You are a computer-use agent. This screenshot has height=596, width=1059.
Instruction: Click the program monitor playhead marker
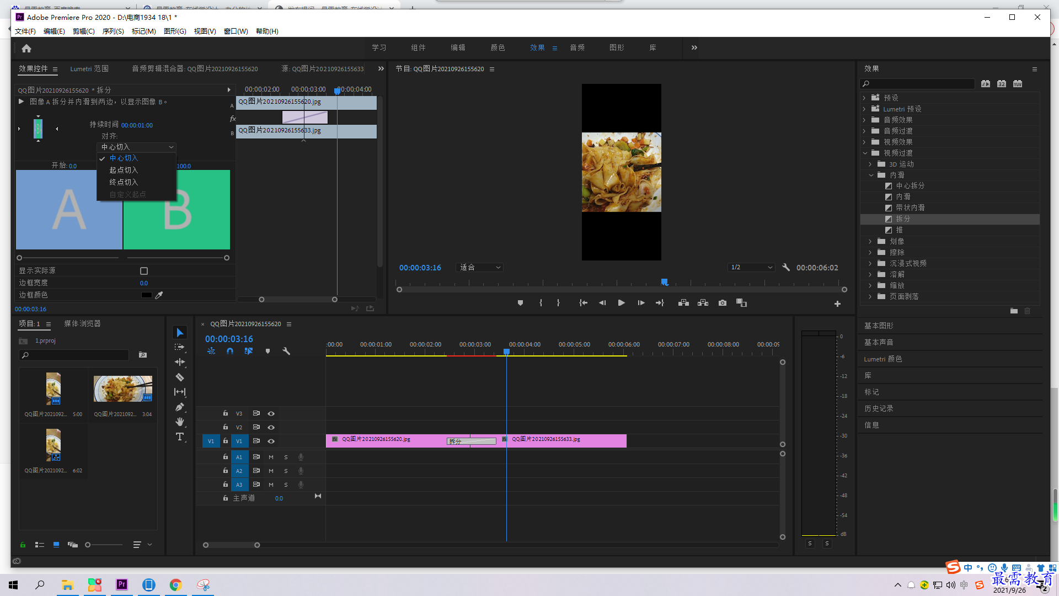[x=665, y=282]
